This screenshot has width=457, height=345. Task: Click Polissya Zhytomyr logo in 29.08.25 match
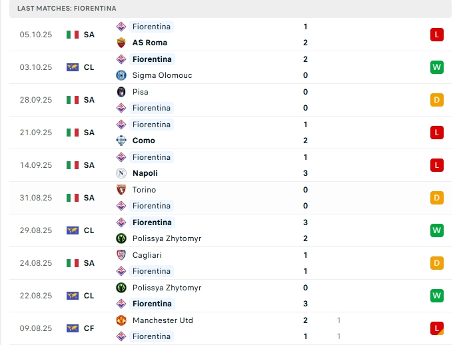121,238
